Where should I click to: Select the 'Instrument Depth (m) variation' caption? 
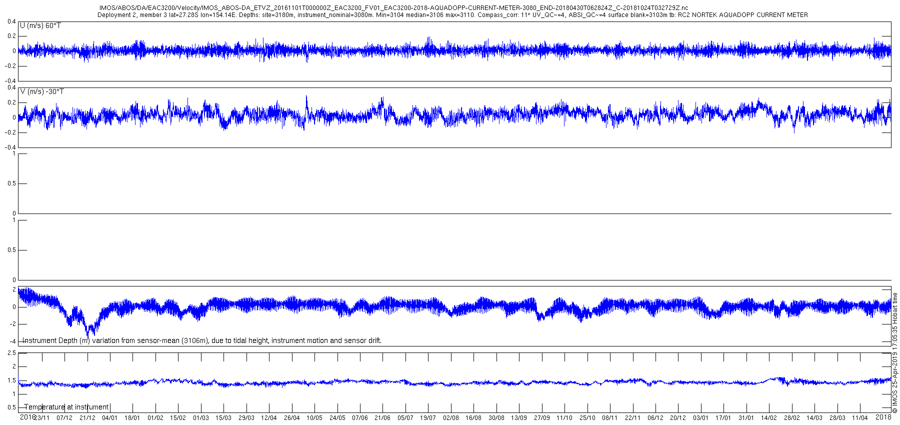coord(202,340)
